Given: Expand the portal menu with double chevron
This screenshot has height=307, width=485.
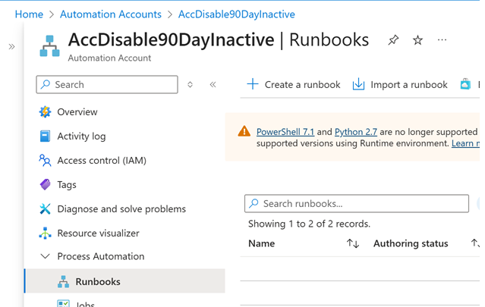Looking at the screenshot, I should pos(11,47).
